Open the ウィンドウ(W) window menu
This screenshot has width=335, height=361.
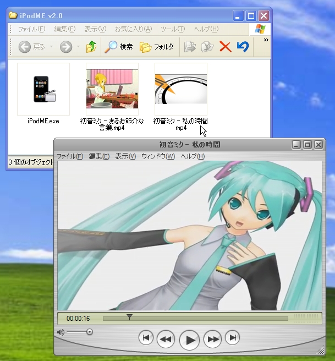(158, 156)
